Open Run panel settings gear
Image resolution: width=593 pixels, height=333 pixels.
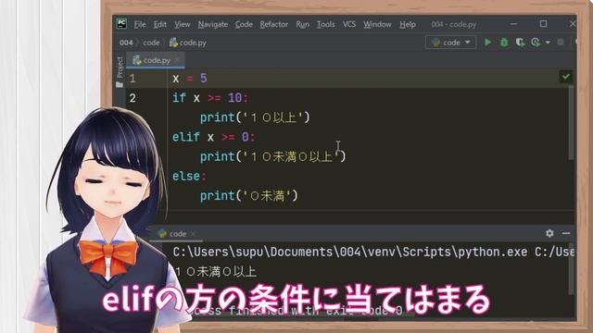[549, 233]
